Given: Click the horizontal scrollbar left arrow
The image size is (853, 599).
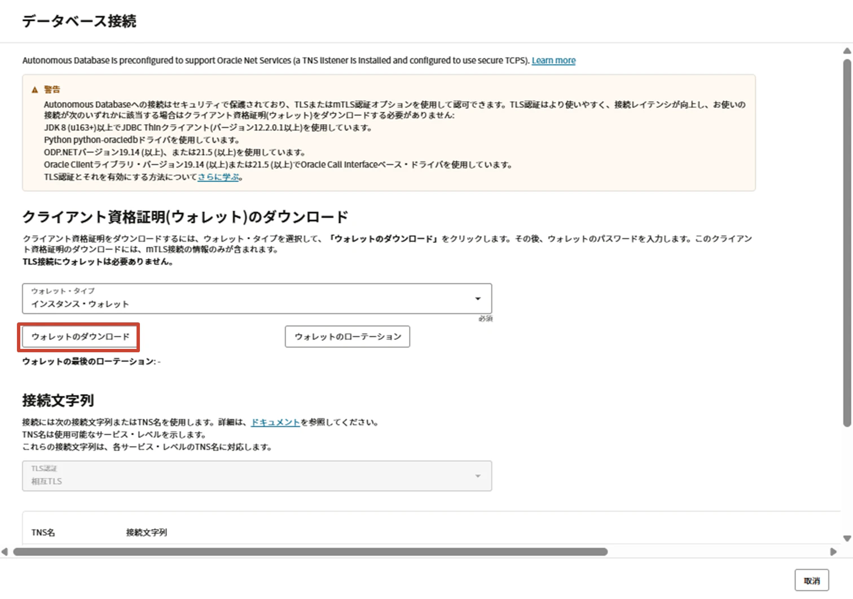Looking at the screenshot, I should pyautogui.click(x=5, y=552).
